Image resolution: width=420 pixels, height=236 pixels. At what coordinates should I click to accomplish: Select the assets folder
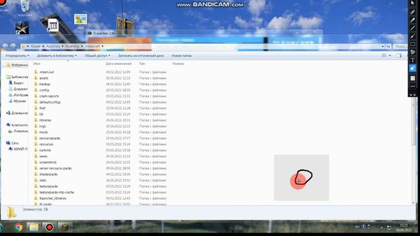point(44,78)
